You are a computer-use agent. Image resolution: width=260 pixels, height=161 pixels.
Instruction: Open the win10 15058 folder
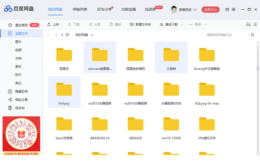171,127
